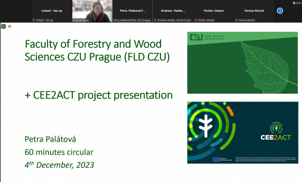This screenshot has width=302, height=182.
Task: Select Andreas Haider participant tile
Action: 173,11
